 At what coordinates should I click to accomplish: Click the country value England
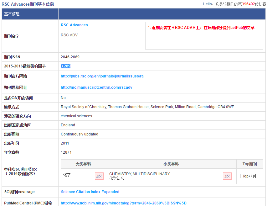(68, 125)
